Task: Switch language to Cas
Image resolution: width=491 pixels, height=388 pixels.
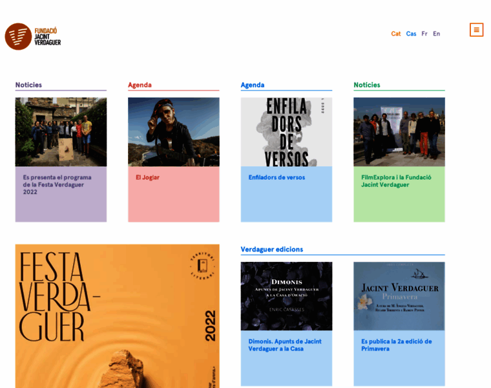Action: click(x=411, y=34)
